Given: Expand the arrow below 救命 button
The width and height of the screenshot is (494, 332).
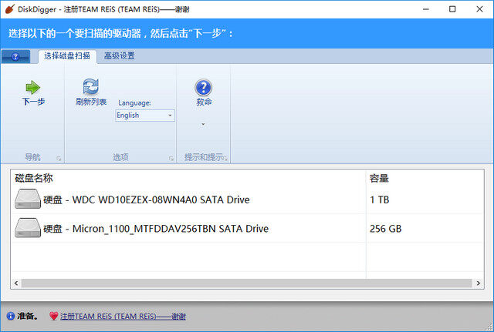Looking at the screenshot, I should 203,124.
